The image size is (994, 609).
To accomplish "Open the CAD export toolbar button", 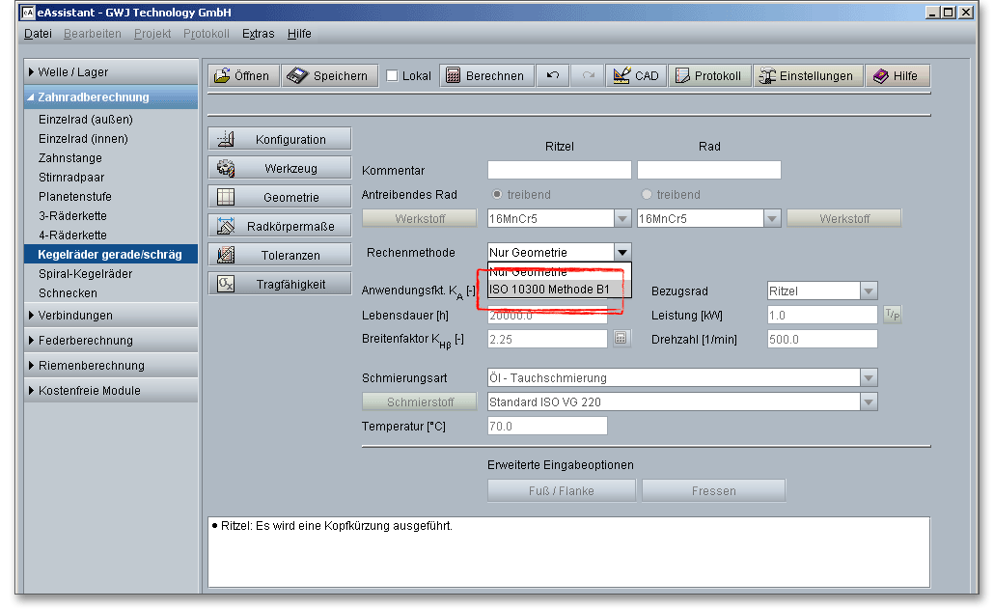I will [x=636, y=76].
